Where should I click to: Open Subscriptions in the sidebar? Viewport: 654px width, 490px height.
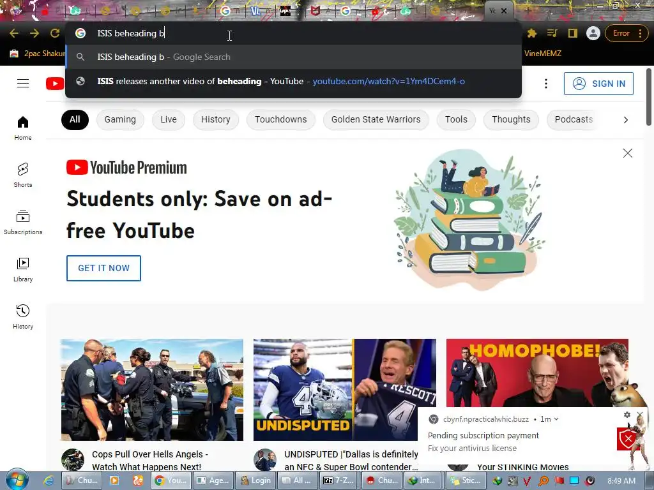click(x=23, y=223)
